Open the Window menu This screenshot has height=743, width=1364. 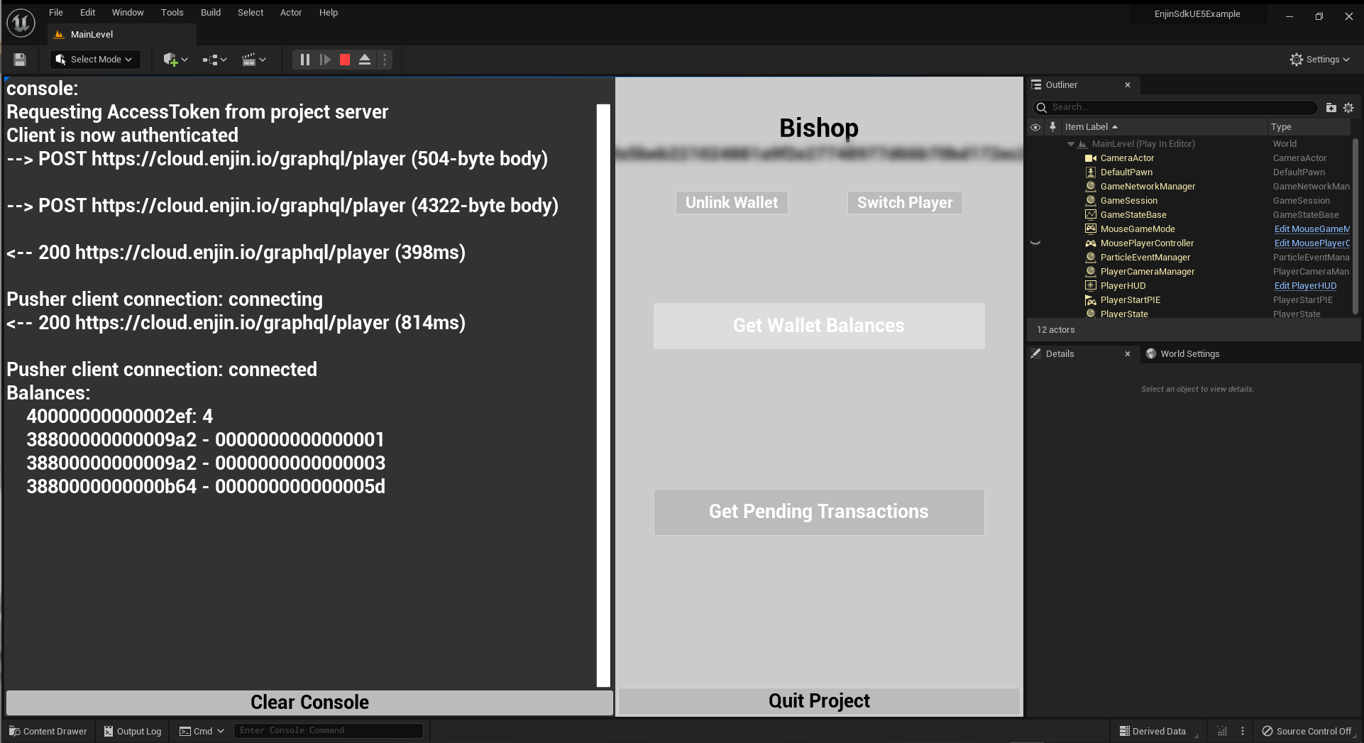(128, 13)
